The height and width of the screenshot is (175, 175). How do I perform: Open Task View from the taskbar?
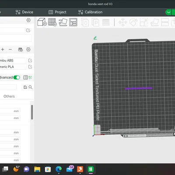pyautogui.click(x=5, y=169)
